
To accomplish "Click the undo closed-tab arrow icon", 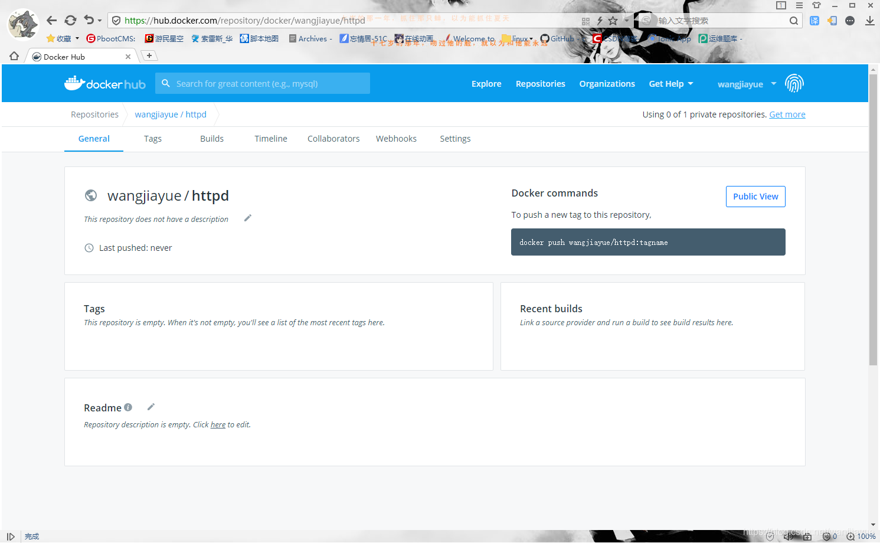I will coord(89,20).
